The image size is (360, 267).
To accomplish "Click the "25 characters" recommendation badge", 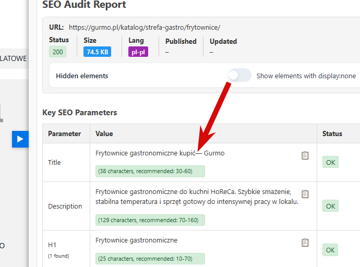I will pyautogui.click(x=150, y=259).
